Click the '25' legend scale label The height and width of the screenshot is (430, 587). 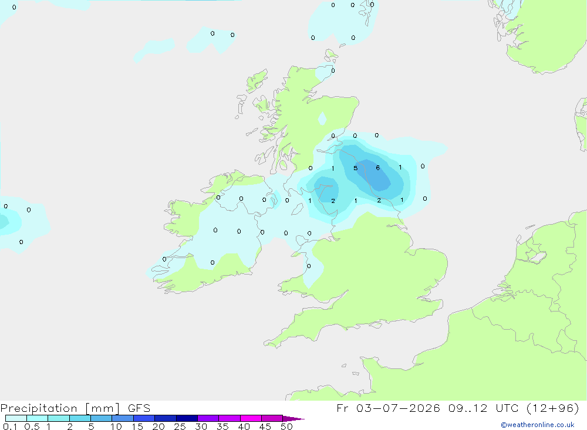(180, 426)
